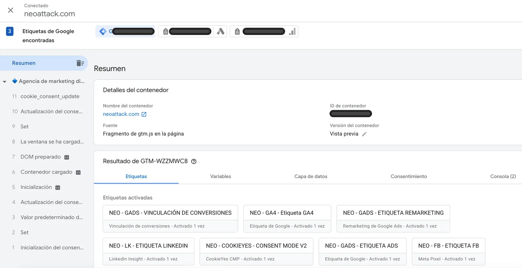Screen dimensions: 522x268
Task: Click the neoattack.com domain header
Action: tap(50, 14)
